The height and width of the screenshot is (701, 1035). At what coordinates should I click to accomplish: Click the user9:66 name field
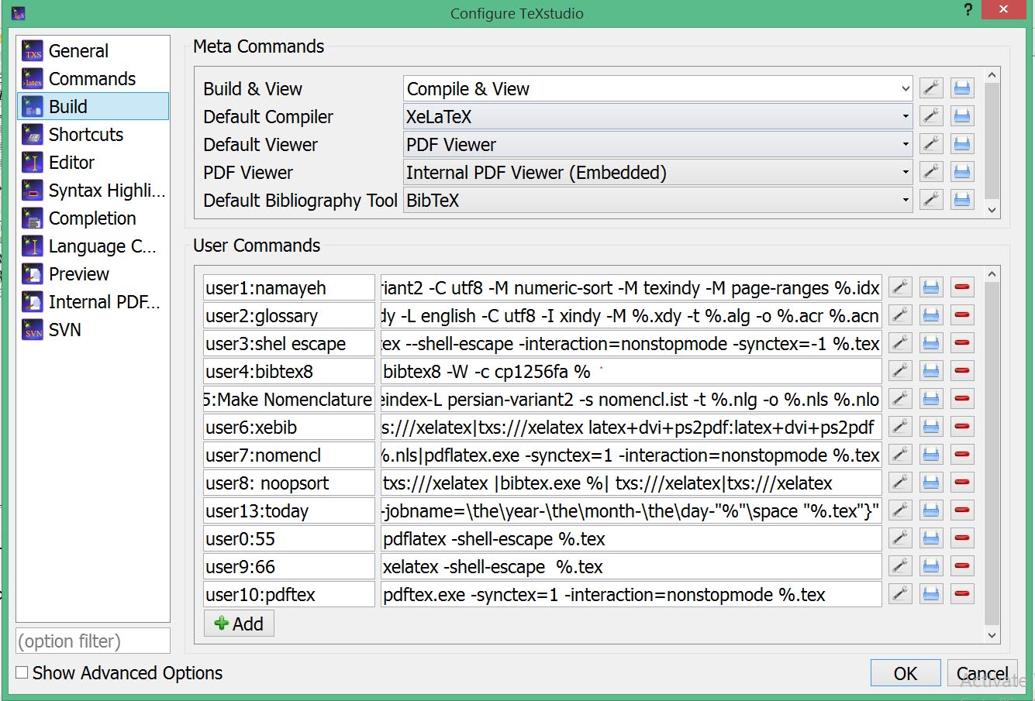tap(289, 566)
